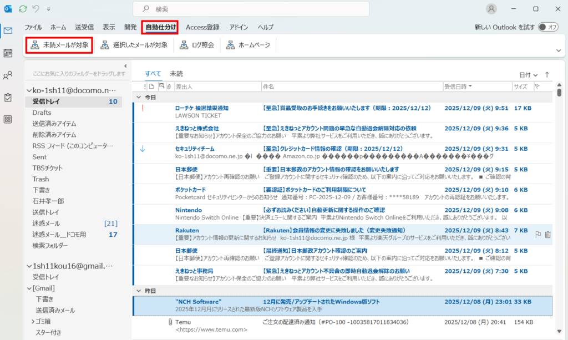Screen dimensions: 568x340
Task: Switch to the People contacts view
Action: coord(8,75)
